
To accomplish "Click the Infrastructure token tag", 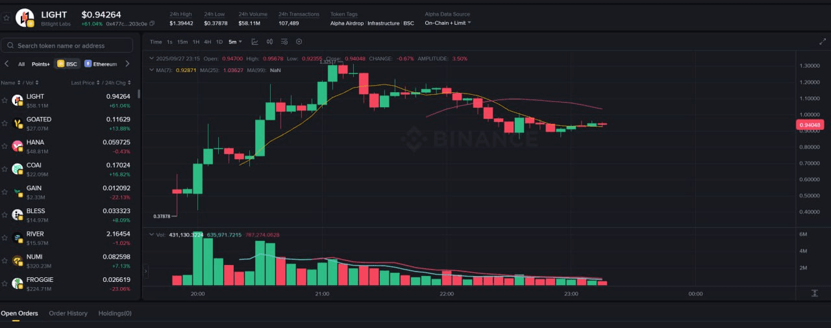I will point(383,23).
